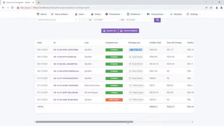Open the order ID link in Rei do Burguer row

pos(66,92)
